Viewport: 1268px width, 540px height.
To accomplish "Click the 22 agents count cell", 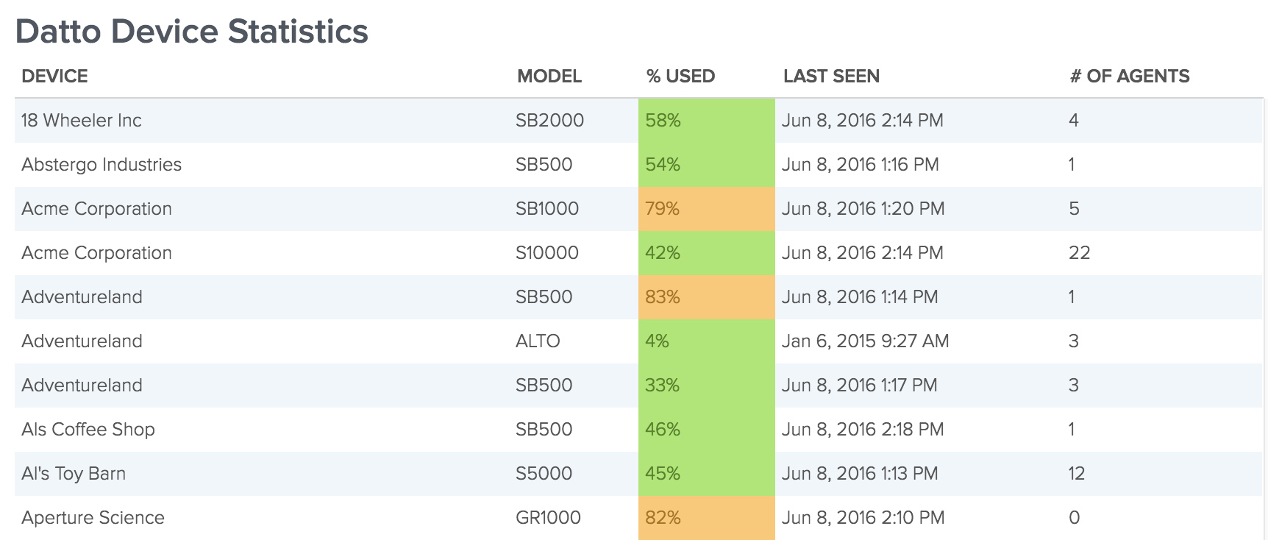I will 1079,253.
